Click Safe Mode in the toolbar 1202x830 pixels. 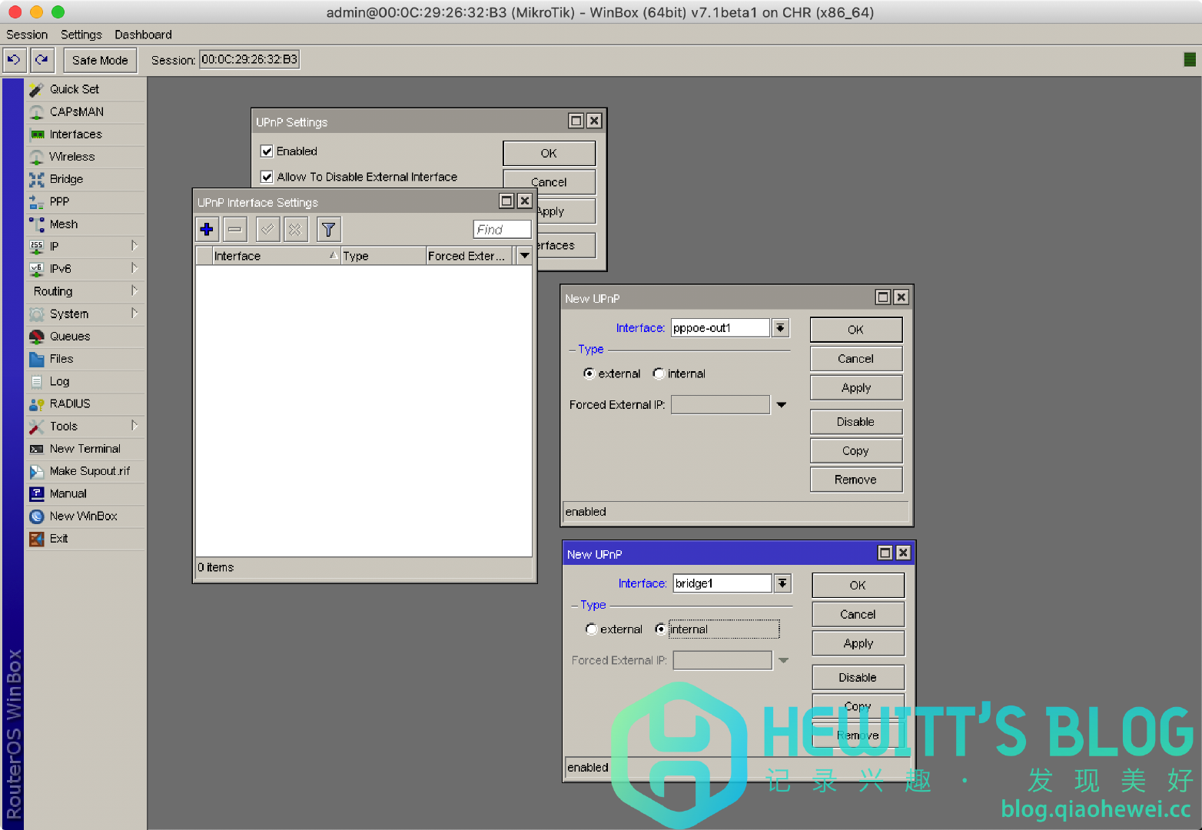click(100, 59)
